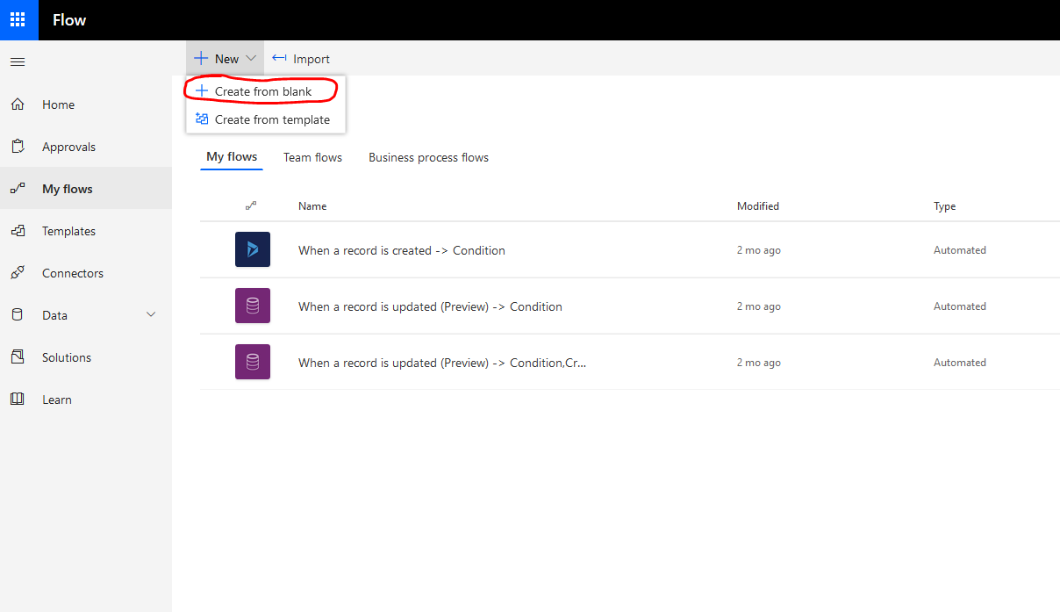Select Learn in the sidebar
The height and width of the screenshot is (612, 1060).
56,399
